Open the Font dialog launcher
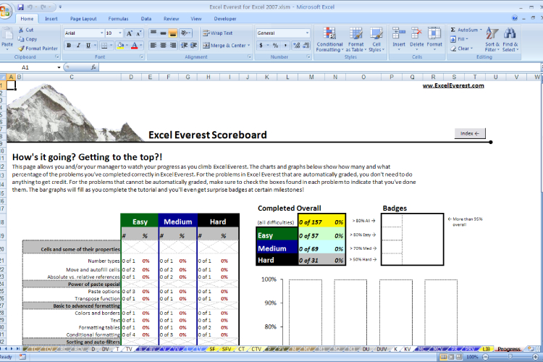Screen dimensions: 543x362 pyautogui.click(x=141, y=56)
